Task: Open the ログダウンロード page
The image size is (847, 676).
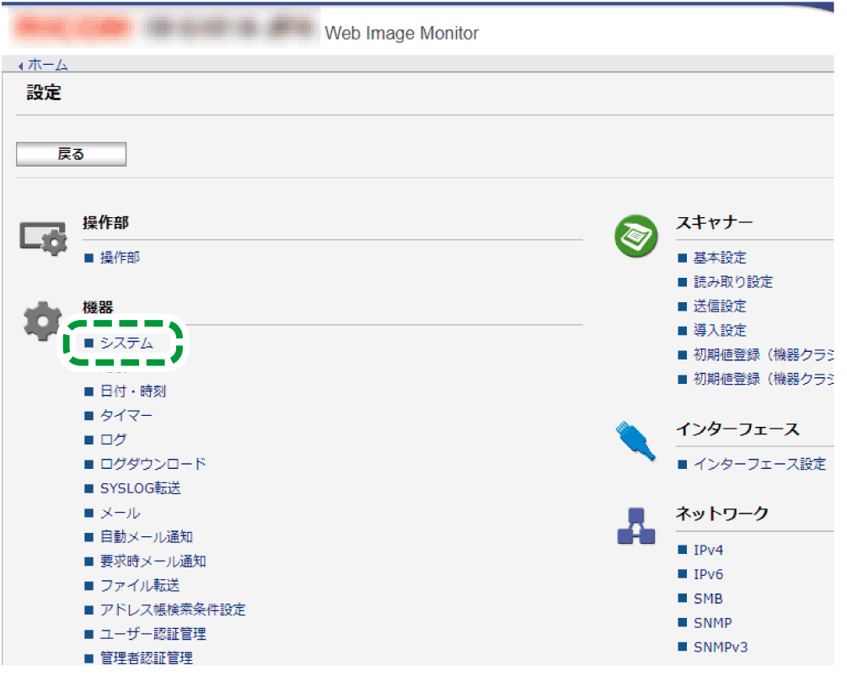Action: pyautogui.click(x=153, y=464)
